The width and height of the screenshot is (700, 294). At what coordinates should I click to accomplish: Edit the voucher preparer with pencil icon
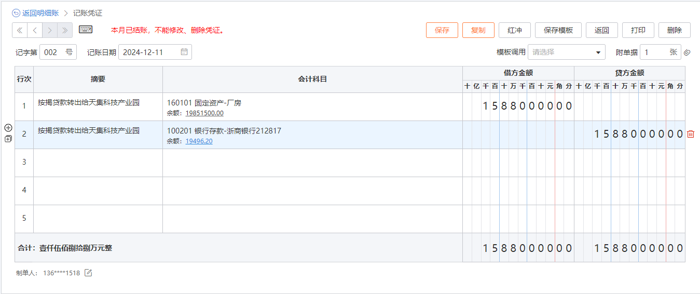coord(88,273)
